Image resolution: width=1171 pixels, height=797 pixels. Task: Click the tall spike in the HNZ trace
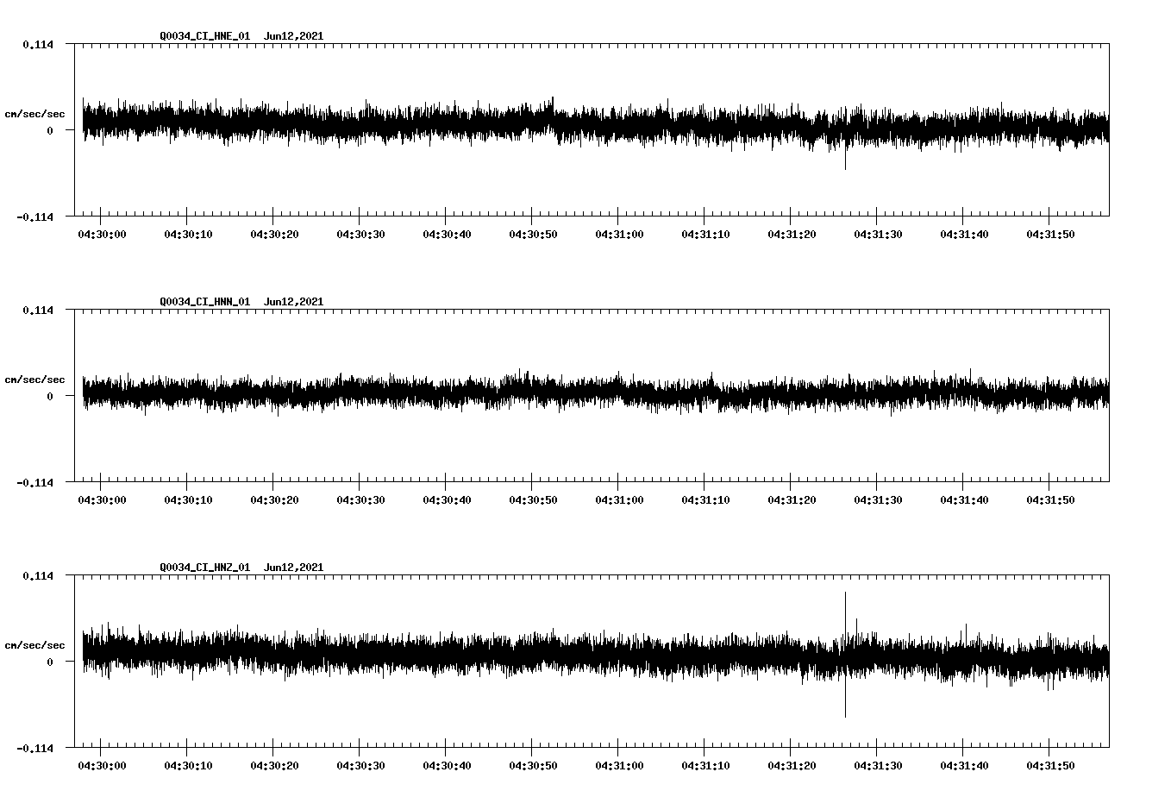(x=845, y=655)
